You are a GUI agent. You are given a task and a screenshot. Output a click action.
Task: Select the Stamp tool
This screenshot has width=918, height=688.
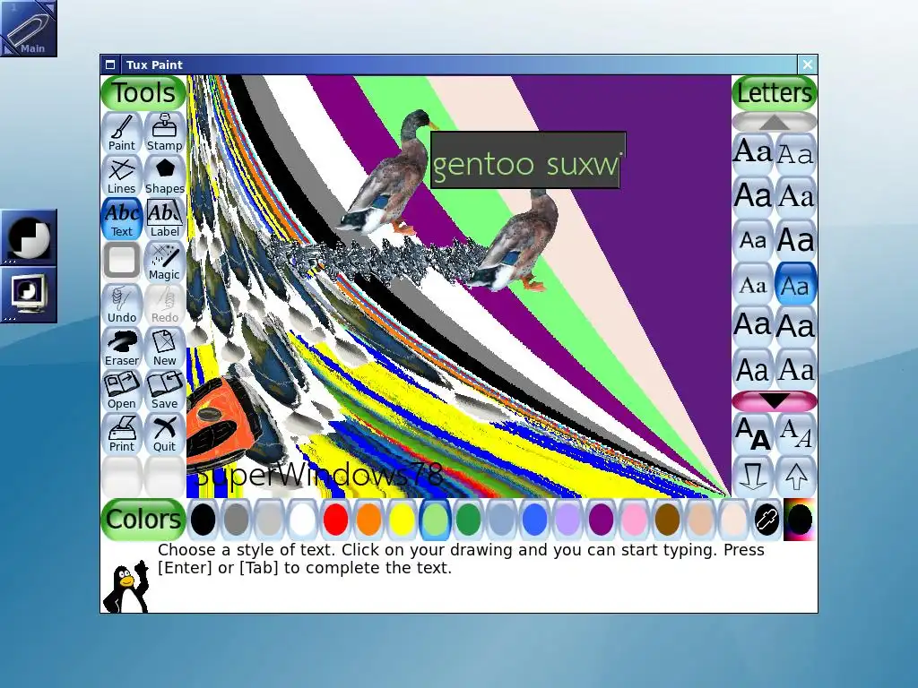[x=165, y=133]
